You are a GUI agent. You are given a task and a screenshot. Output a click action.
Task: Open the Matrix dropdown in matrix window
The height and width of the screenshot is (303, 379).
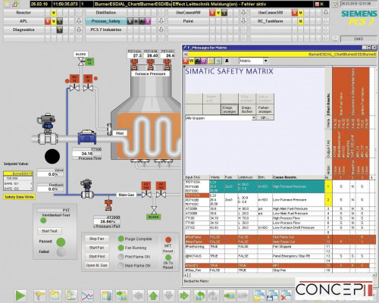click(265, 61)
